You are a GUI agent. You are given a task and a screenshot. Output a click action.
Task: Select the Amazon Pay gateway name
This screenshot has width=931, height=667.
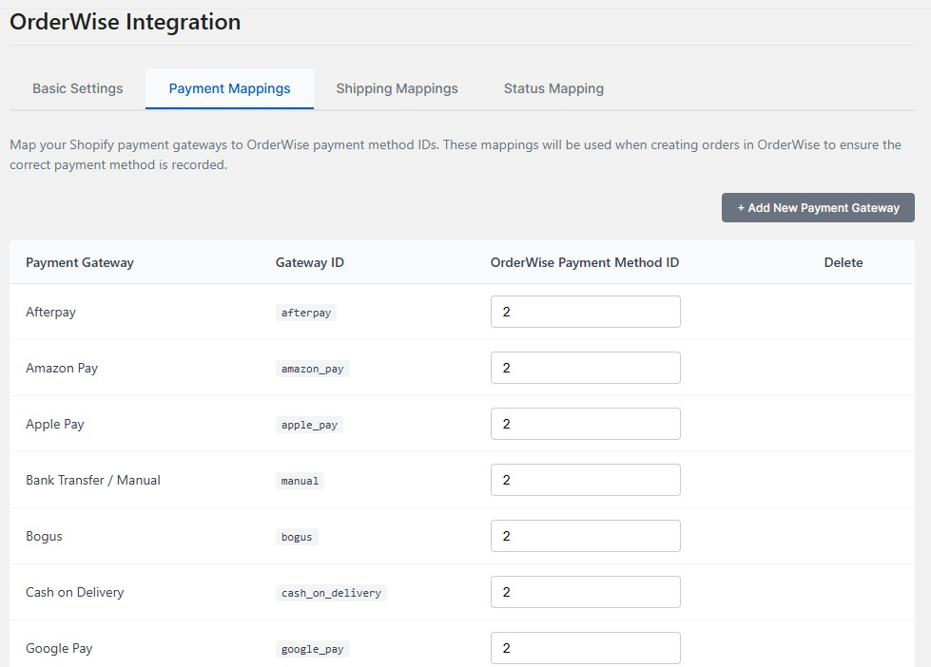coord(62,368)
